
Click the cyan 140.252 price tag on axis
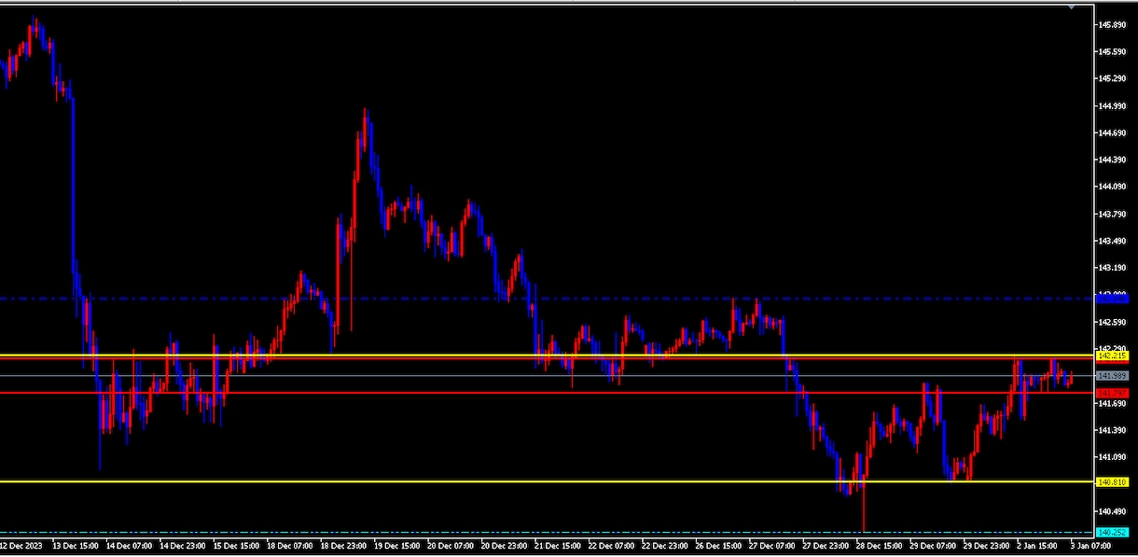tap(1113, 533)
